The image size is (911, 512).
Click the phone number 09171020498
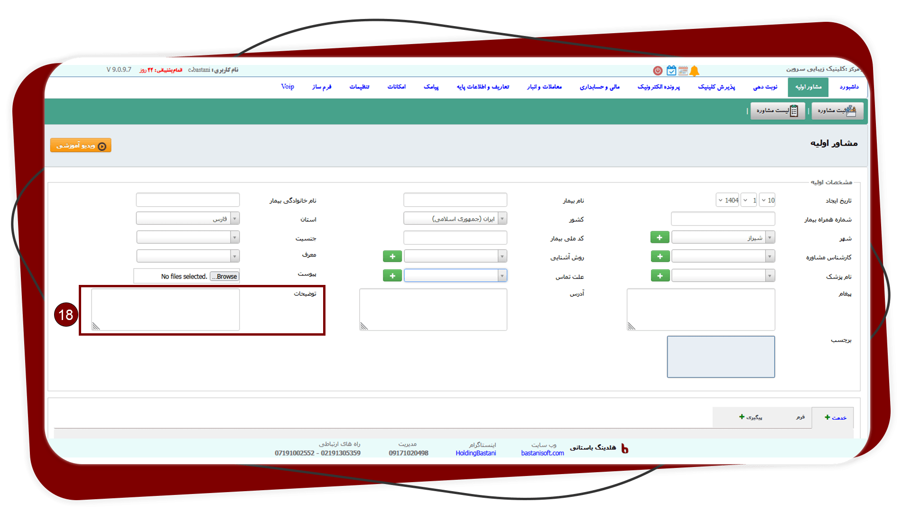[x=409, y=453]
